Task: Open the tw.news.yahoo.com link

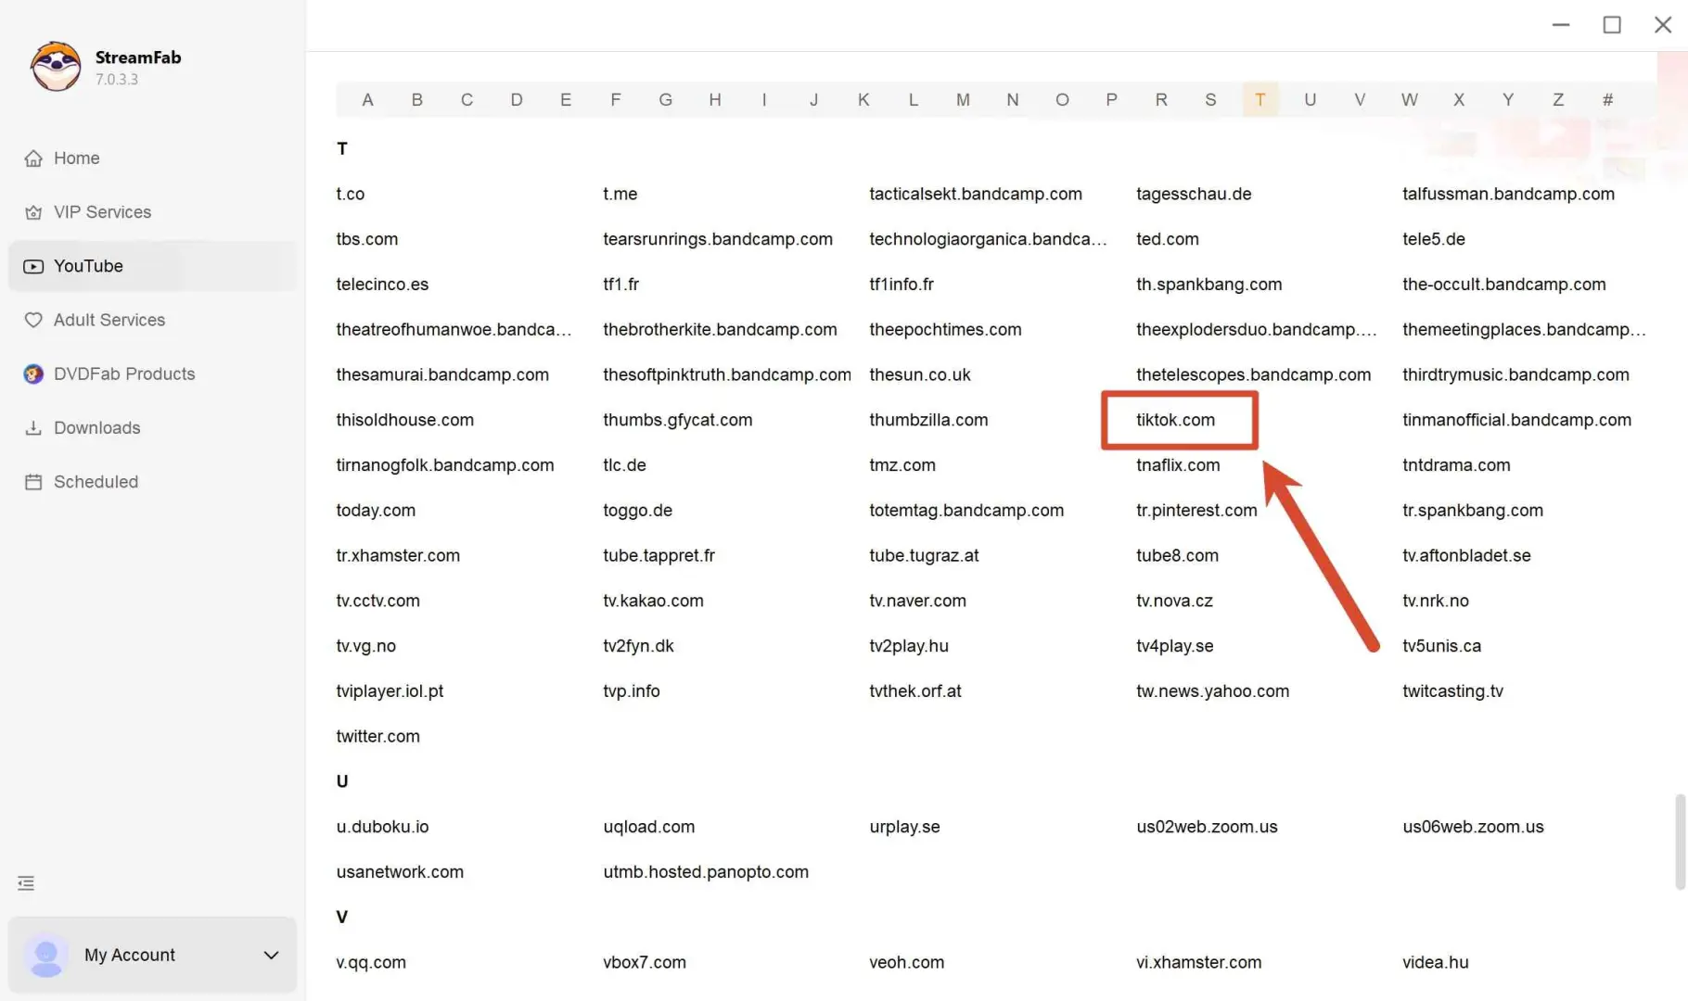Action: (x=1212, y=691)
